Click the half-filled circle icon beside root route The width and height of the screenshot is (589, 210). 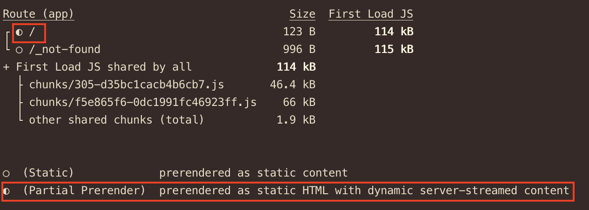point(19,33)
